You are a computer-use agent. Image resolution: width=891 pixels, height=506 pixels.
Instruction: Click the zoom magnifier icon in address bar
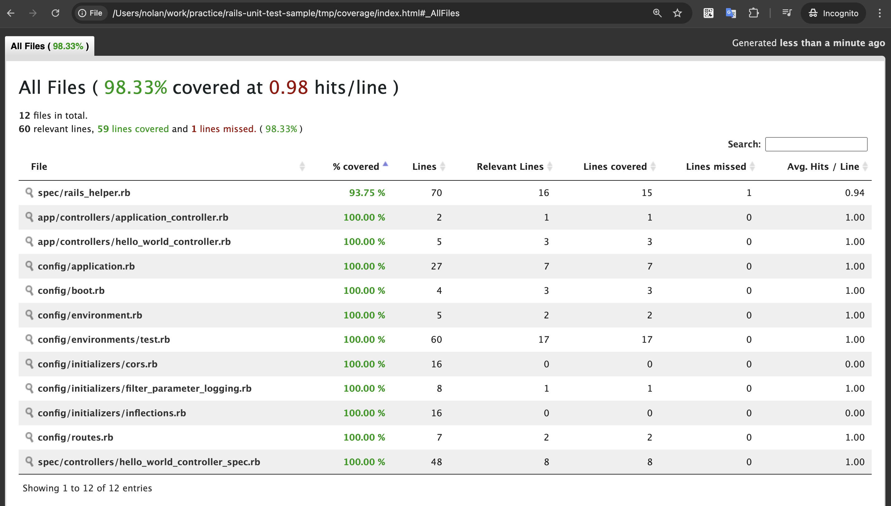click(657, 13)
